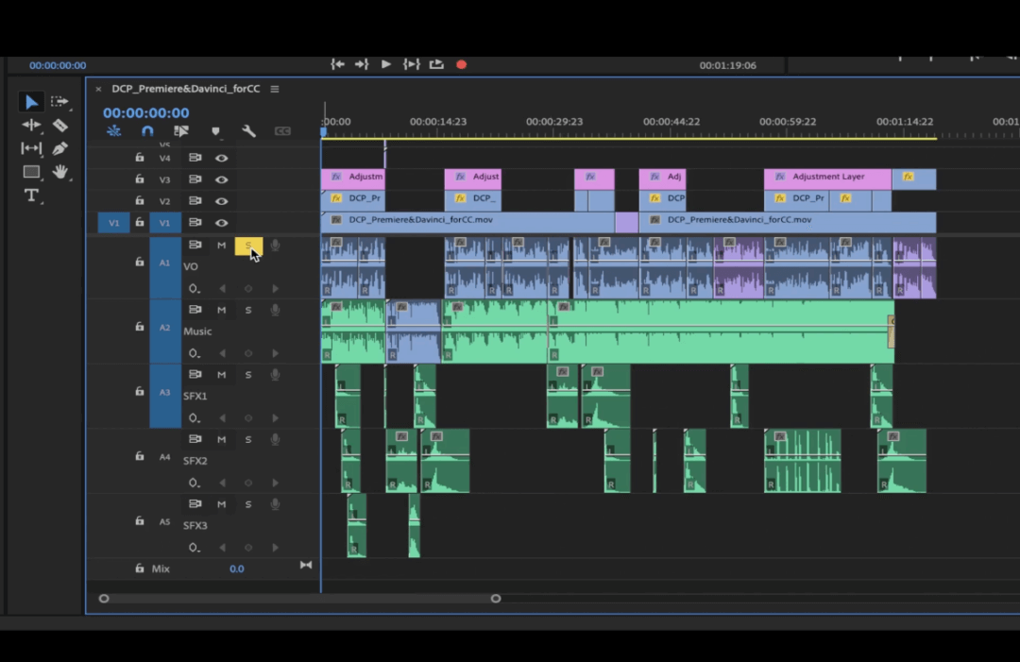Mute the VO audio track
The image size is (1020, 662).
[x=222, y=246]
